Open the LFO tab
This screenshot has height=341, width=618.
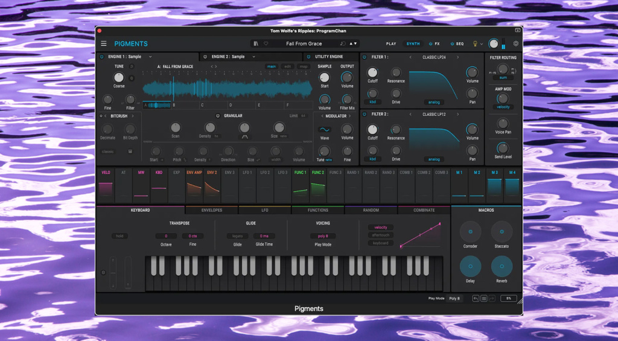(x=265, y=210)
